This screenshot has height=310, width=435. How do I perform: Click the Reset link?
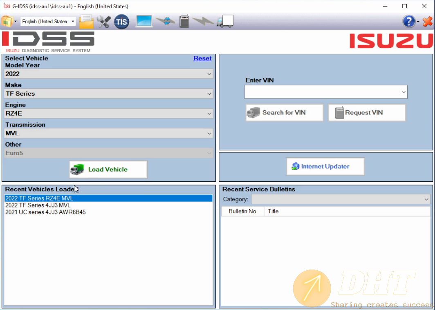pos(202,58)
